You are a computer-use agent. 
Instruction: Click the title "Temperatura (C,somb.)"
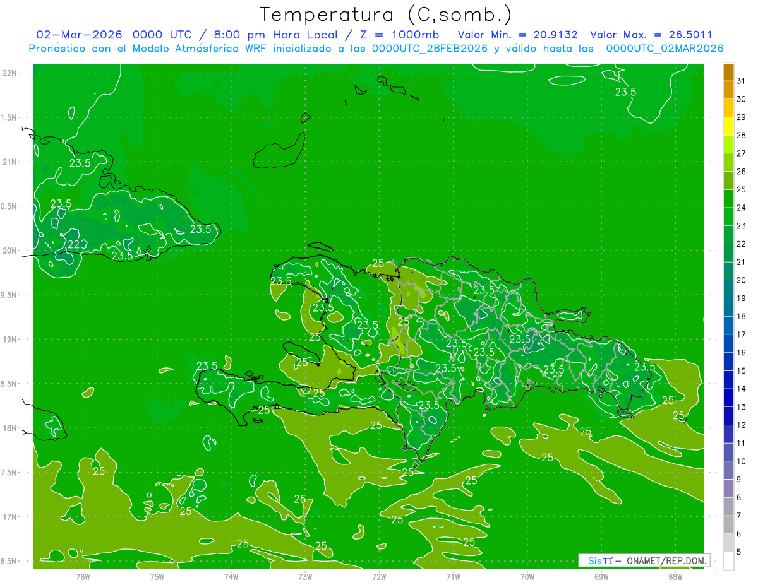[385, 15]
